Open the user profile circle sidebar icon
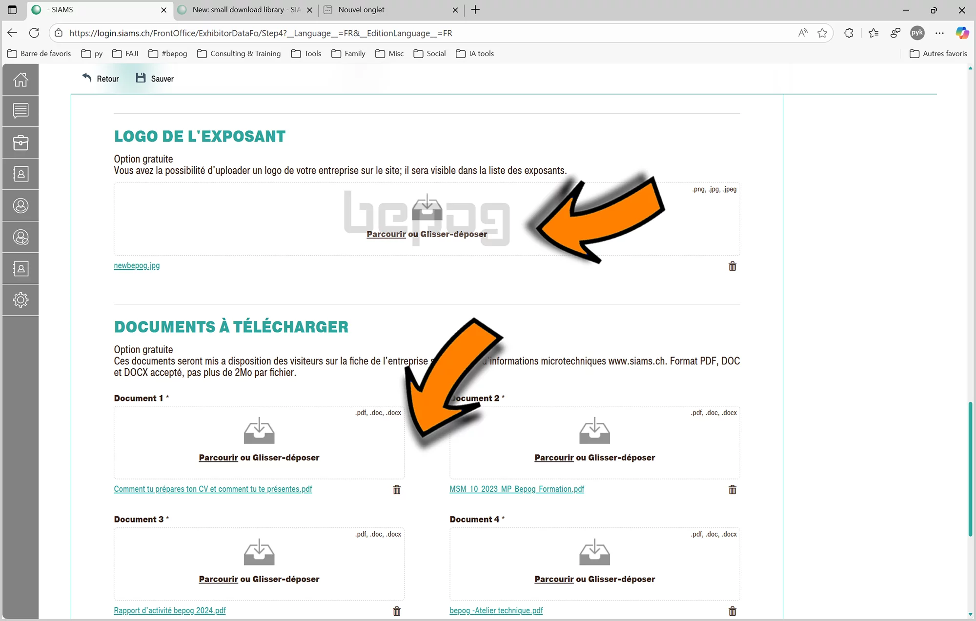Image resolution: width=976 pixels, height=621 pixels. coord(20,205)
